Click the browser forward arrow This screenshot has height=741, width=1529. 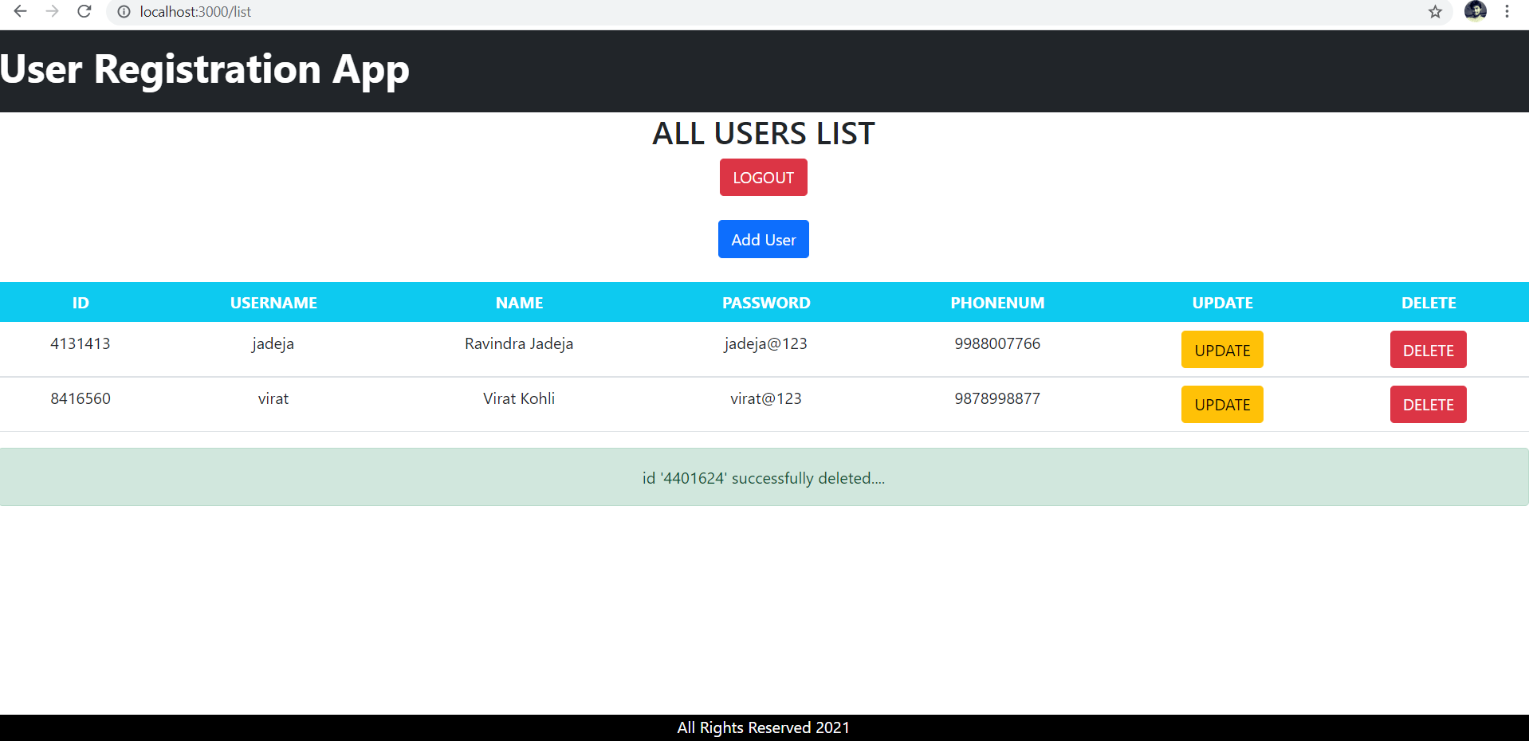click(53, 11)
